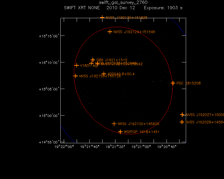Select the NVSS J192124+151545 cross marker
The width and height of the screenshot is (224, 179).
110,32
